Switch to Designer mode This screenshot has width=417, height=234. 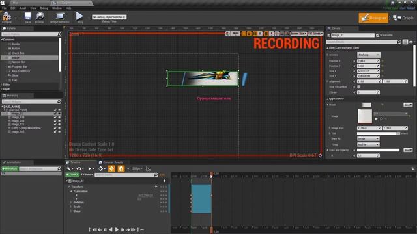373,18
